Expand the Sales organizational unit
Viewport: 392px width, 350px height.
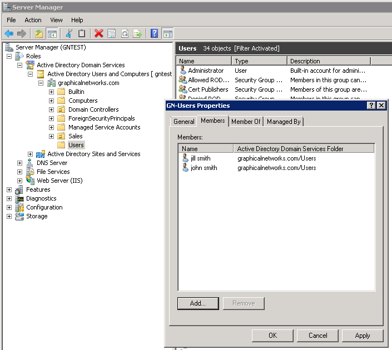tap(51, 136)
